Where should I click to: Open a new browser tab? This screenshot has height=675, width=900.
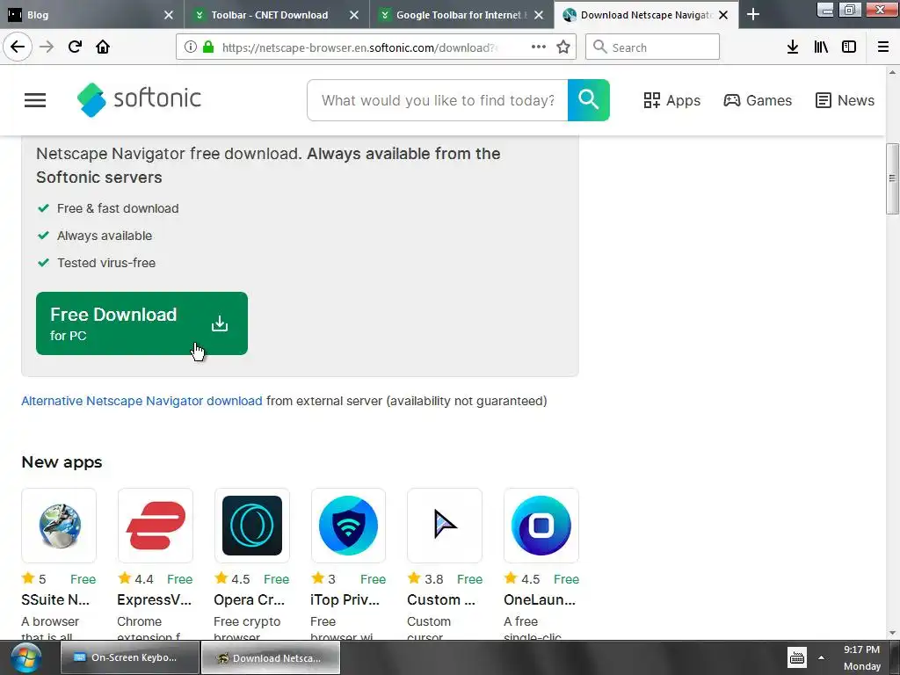(x=753, y=14)
